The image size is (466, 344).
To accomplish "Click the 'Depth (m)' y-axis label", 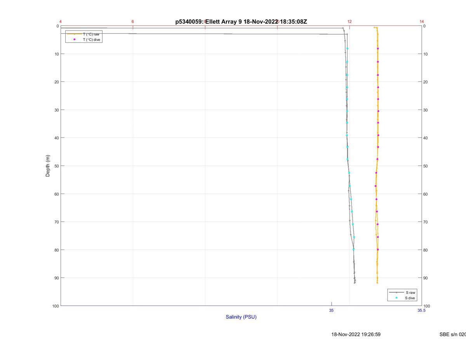I will [x=48, y=166].
